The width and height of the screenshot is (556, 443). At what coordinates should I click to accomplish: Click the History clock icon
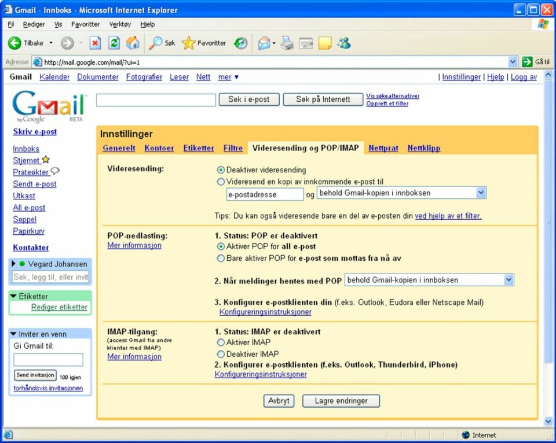(240, 43)
